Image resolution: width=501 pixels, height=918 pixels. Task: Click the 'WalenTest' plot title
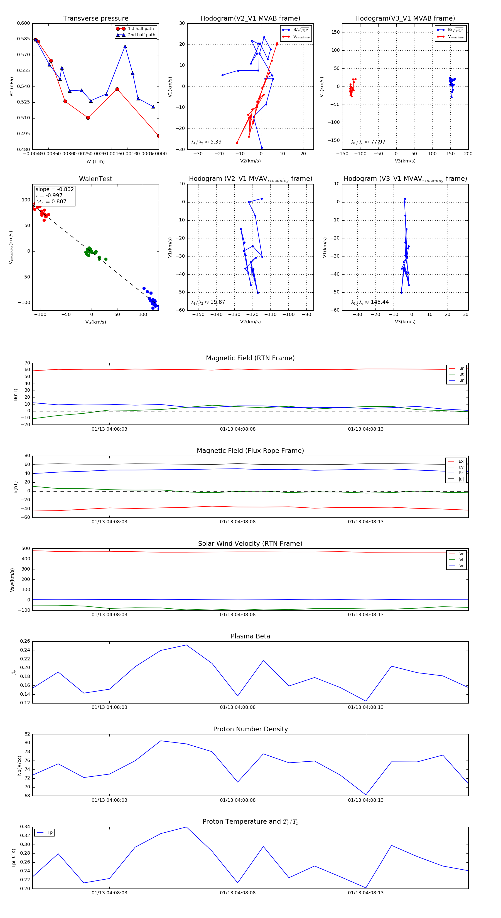(x=95, y=179)
